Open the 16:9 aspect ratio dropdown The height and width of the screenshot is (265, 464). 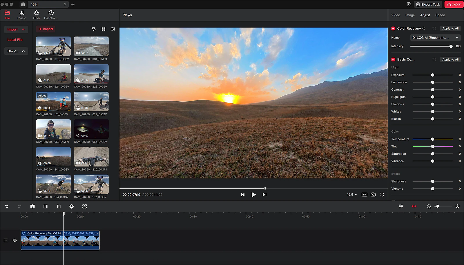(x=352, y=195)
